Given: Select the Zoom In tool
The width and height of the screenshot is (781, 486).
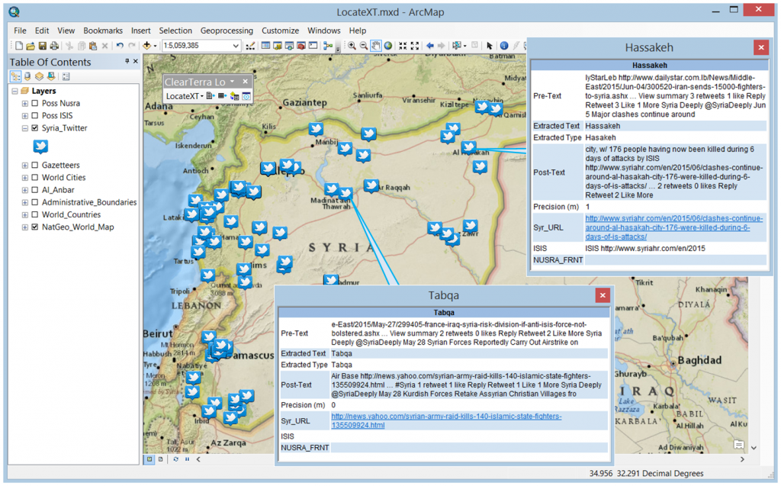Looking at the screenshot, I should pos(352,46).
